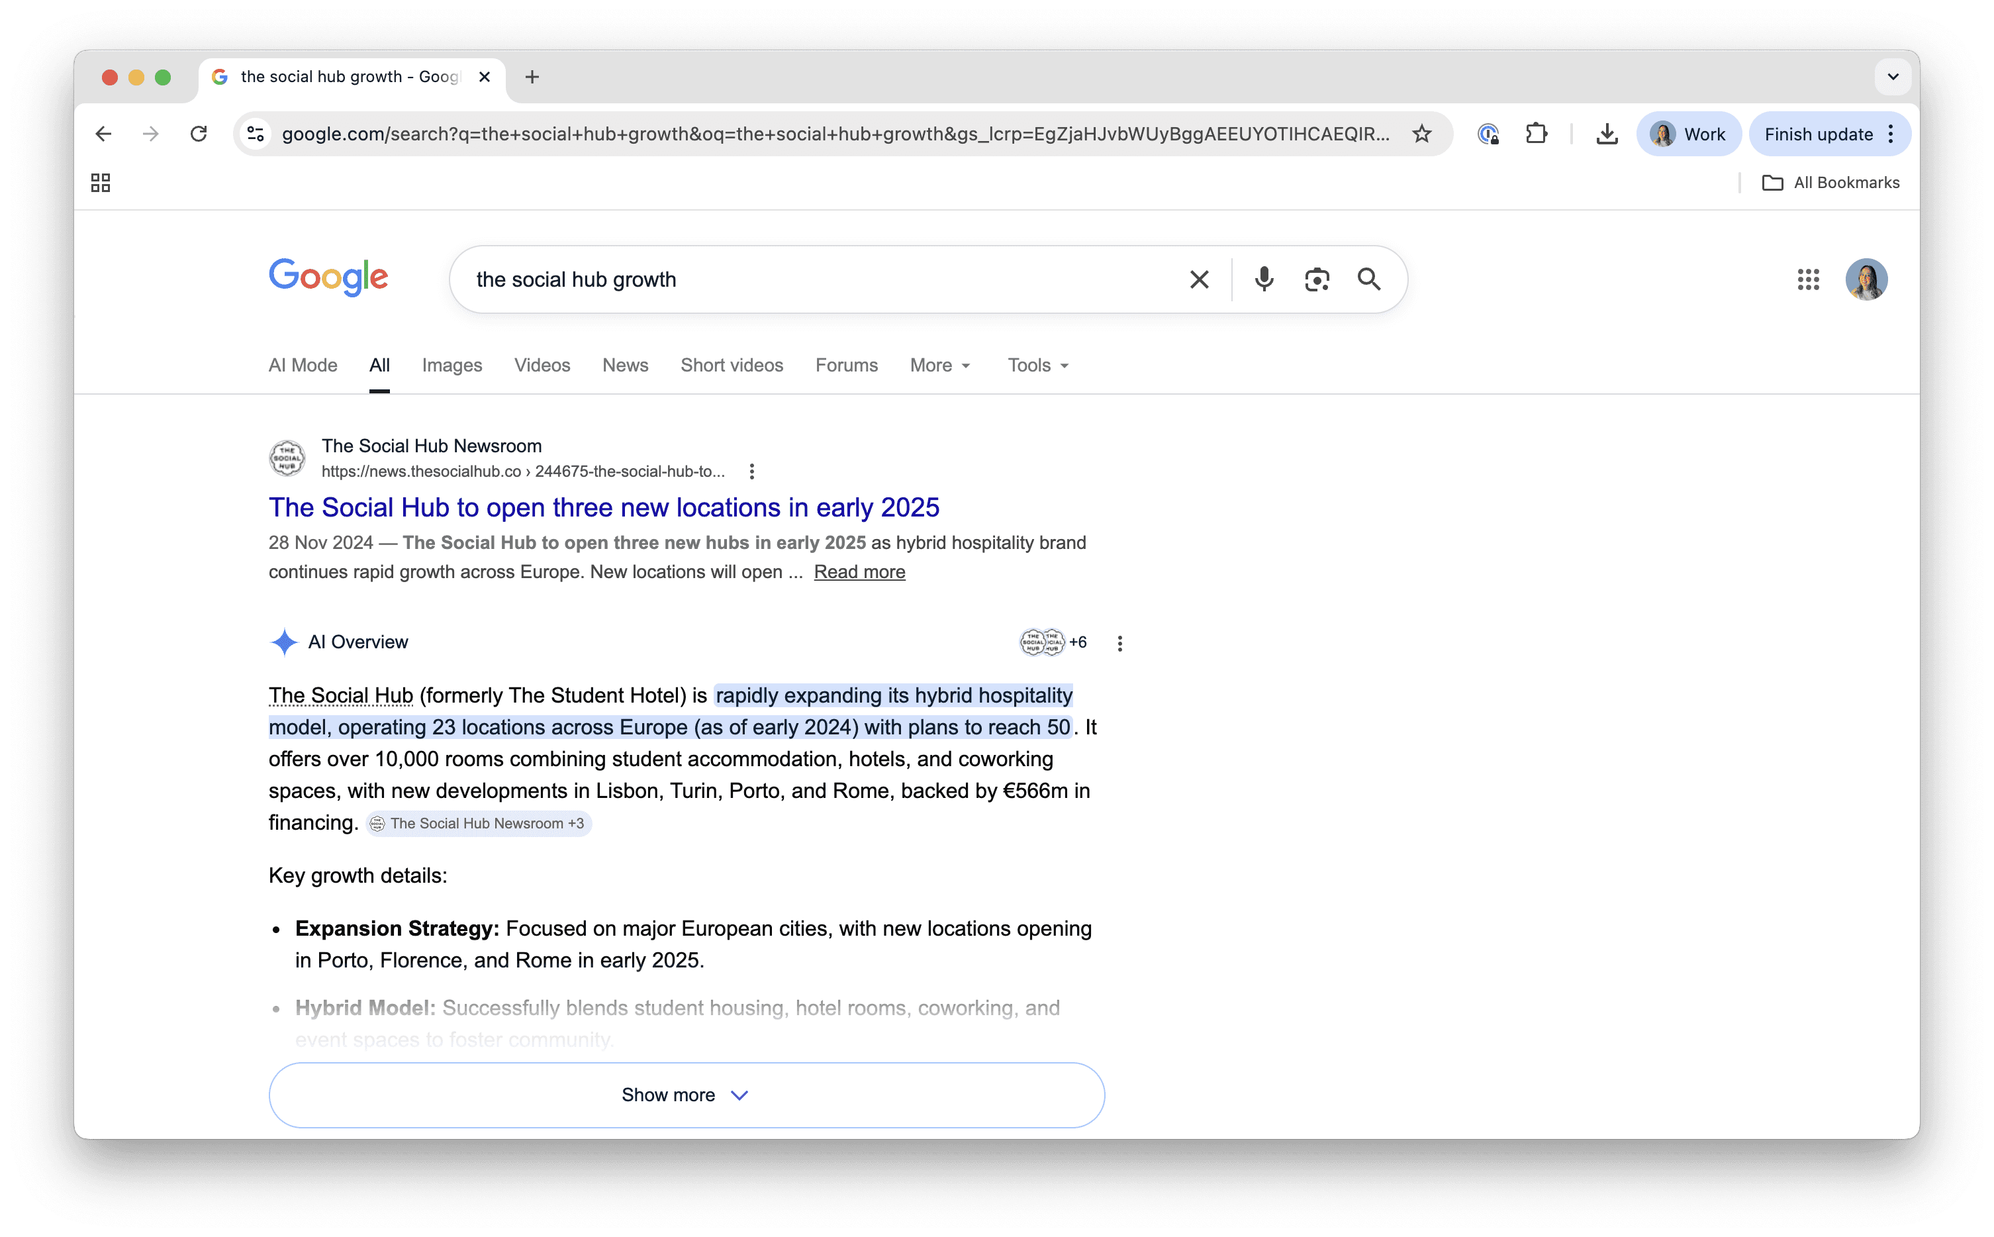
Task: Open the Google apps grid
Action: (x=1809, y=280)
